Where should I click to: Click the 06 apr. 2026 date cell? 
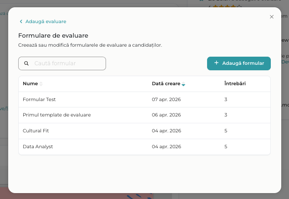click(166, 115)
